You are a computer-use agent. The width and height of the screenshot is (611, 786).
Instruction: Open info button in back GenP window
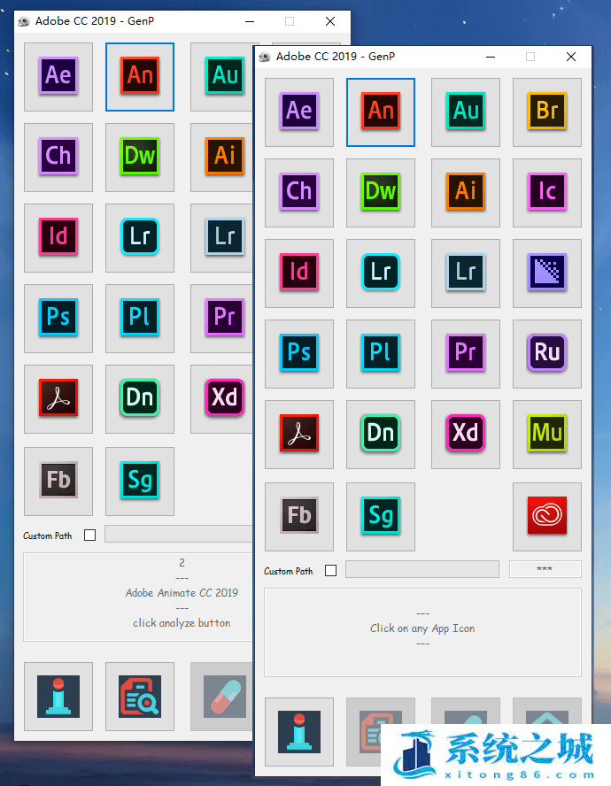tap(58, 697)
